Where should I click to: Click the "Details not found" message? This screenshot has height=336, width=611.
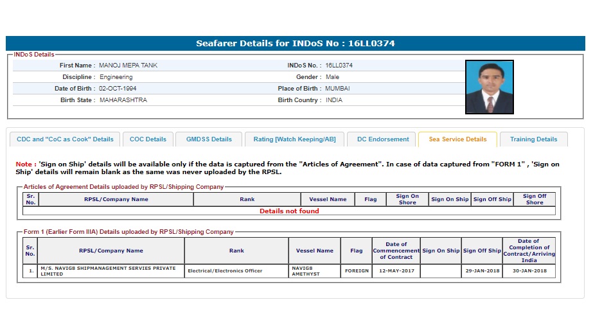coord(289,211)
